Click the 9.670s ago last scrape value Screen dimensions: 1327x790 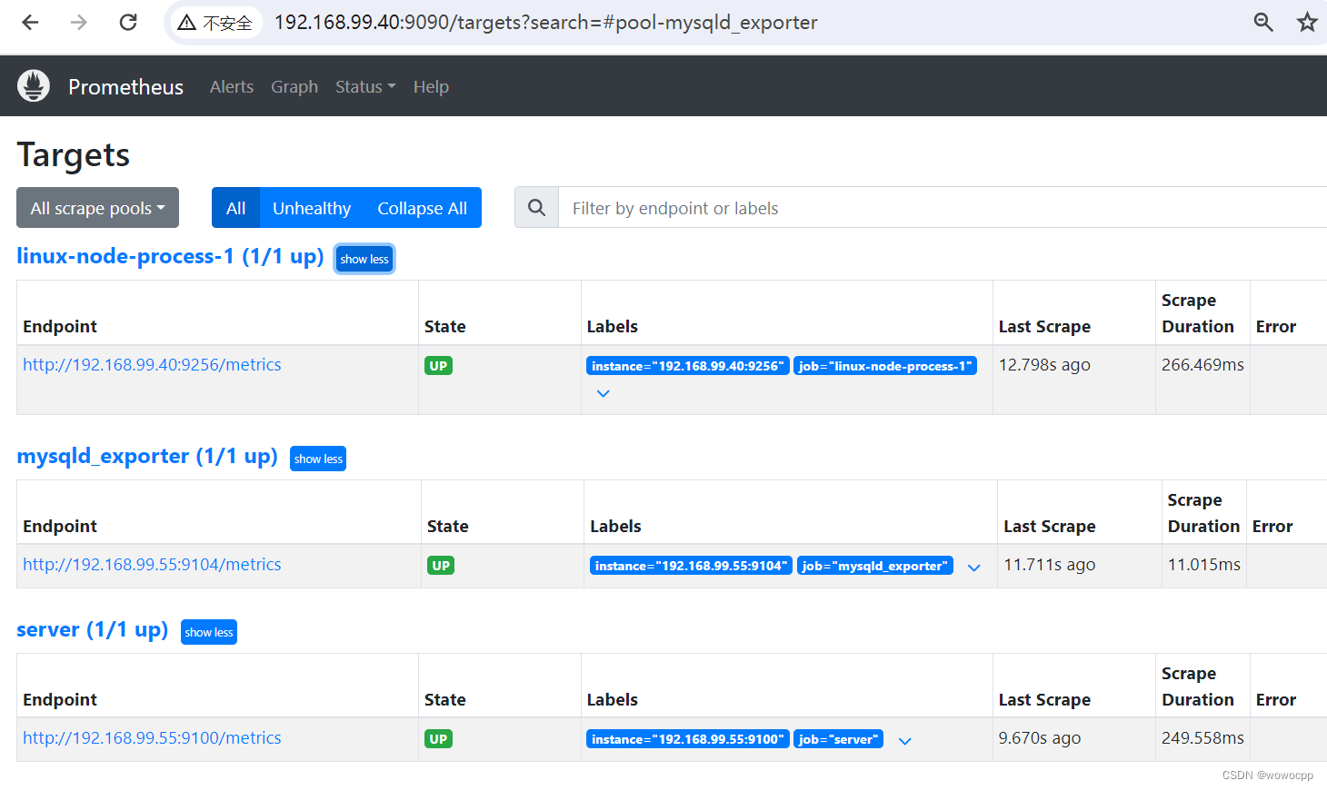click(1040, 737)
